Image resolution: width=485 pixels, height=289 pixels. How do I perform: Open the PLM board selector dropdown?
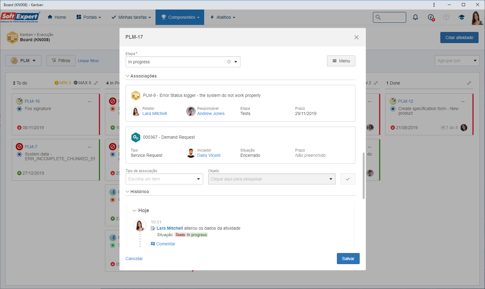[x=23, y=61]
